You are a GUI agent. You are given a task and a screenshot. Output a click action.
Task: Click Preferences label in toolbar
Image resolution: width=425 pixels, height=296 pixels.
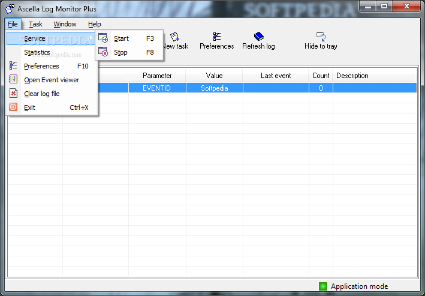coord(217,46)
